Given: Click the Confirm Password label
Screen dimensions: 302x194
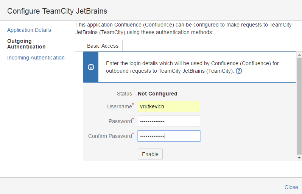Looking at the screenshot, I should (110, 136).
